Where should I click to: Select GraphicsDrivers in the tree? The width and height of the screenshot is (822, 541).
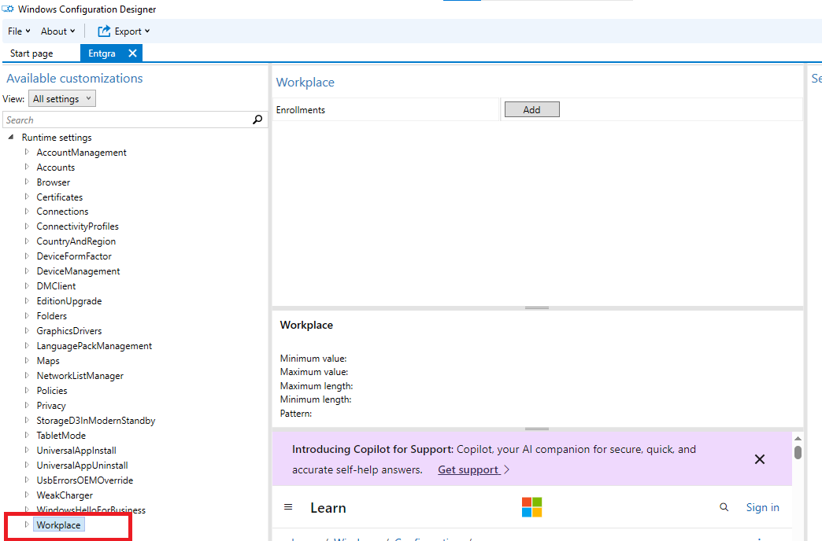click(x=69, y=331)
